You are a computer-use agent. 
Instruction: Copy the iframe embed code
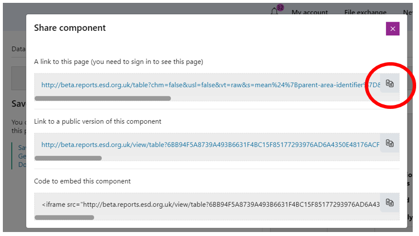tap(390, 202)
